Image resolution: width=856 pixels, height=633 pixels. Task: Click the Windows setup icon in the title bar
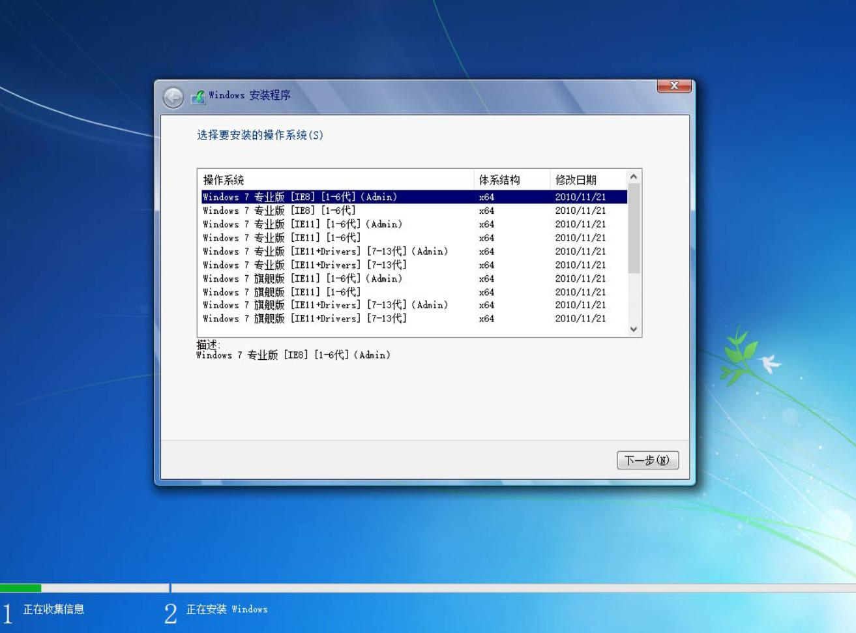pos(198,96)
